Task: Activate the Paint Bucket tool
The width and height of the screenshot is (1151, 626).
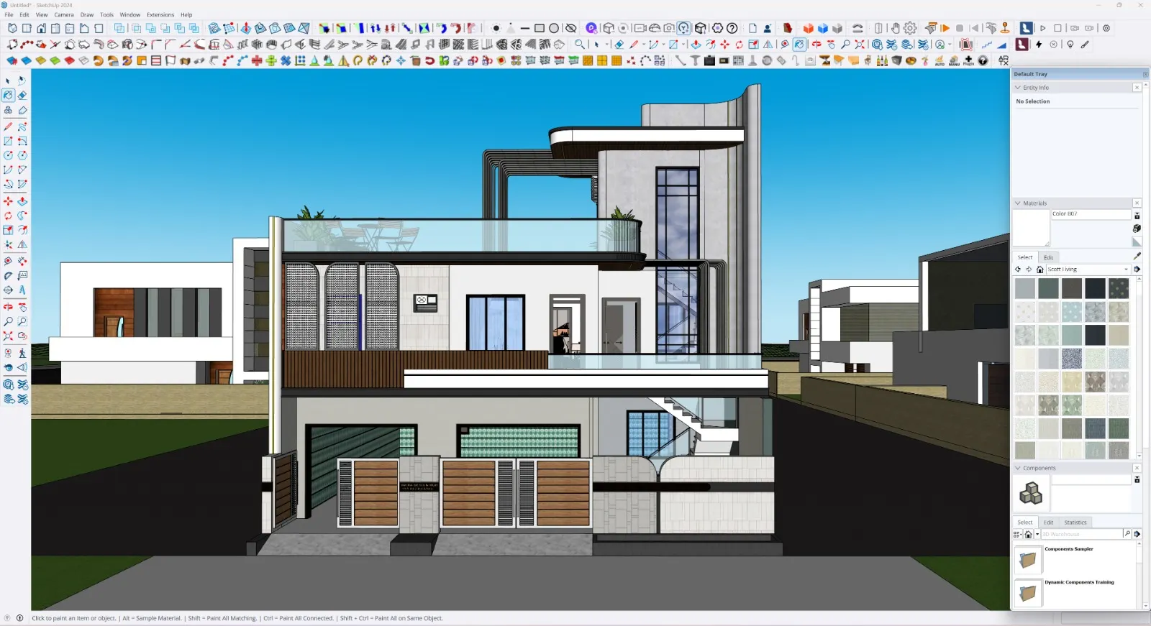Action: (8, 95)
